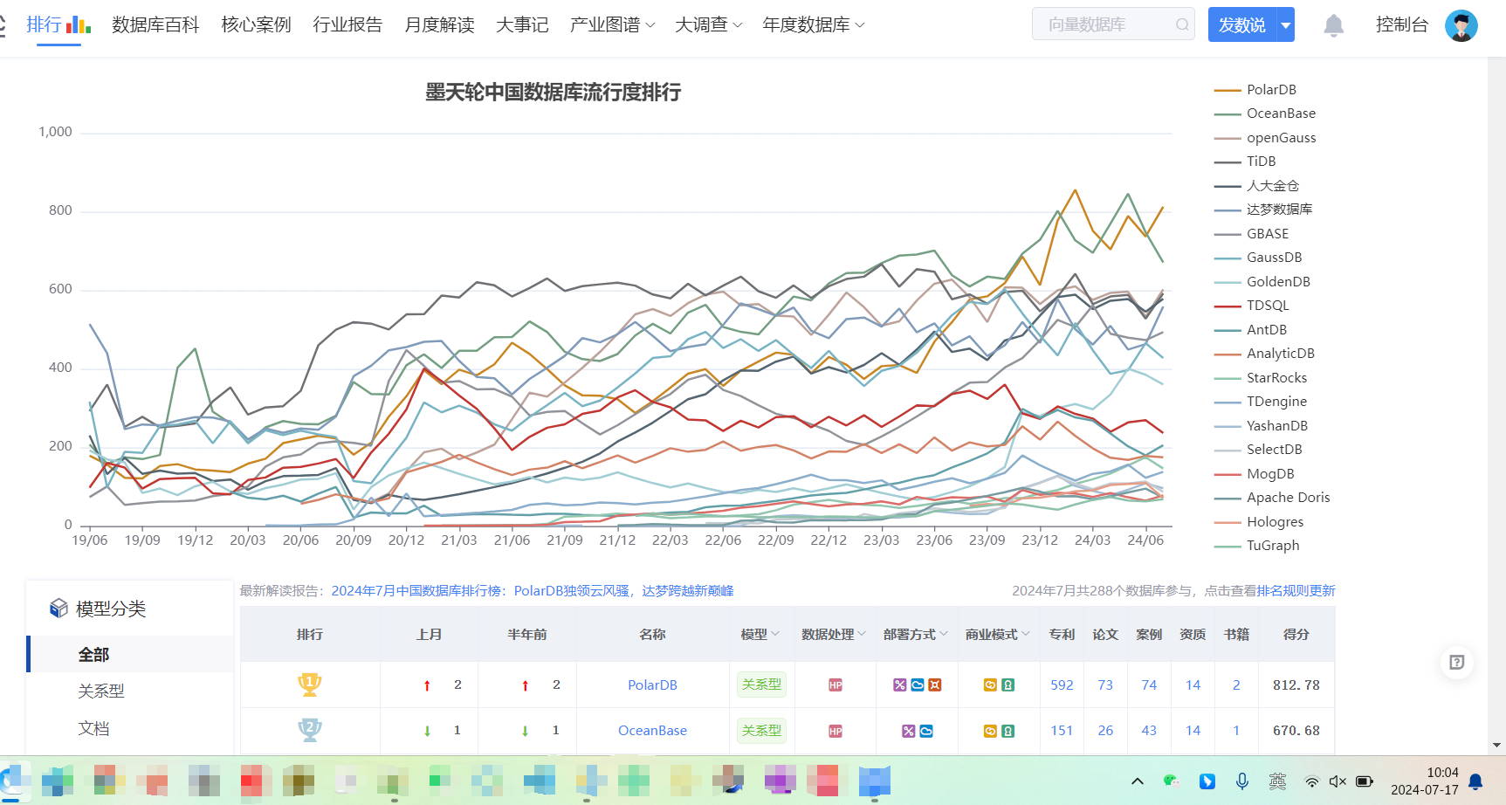
Task: Open WeChat from the system tray
Action: [x=1172, y=781]
